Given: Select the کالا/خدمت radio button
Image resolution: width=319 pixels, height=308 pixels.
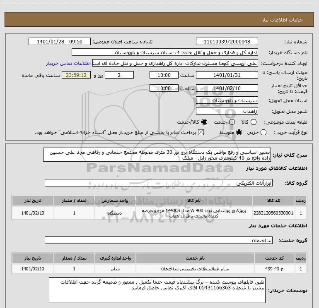Looking at the screenshot, I should pyautogui.click(x=204, y=122).
